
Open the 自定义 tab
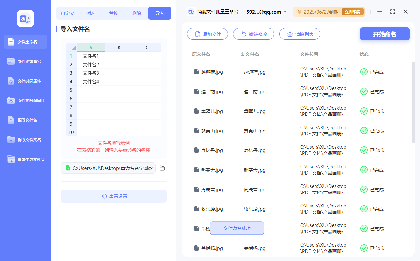68,13
